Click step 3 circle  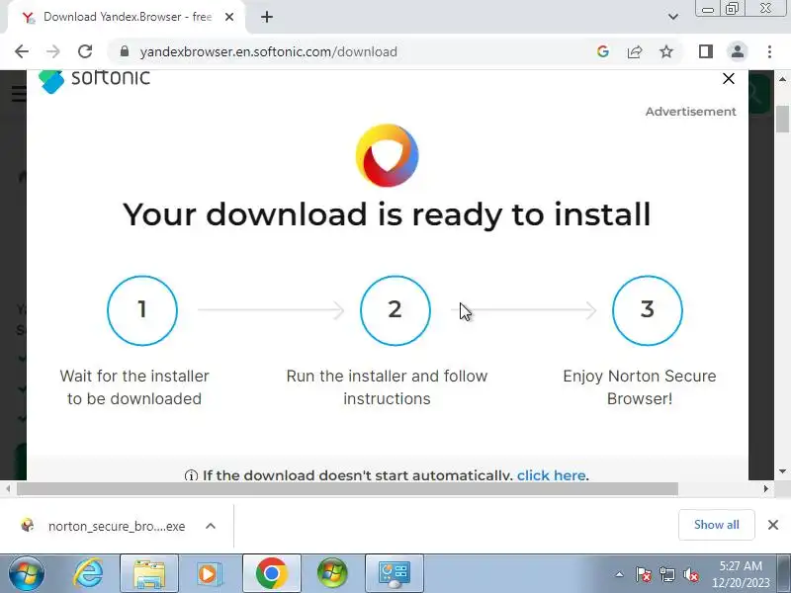coord(648,310)
